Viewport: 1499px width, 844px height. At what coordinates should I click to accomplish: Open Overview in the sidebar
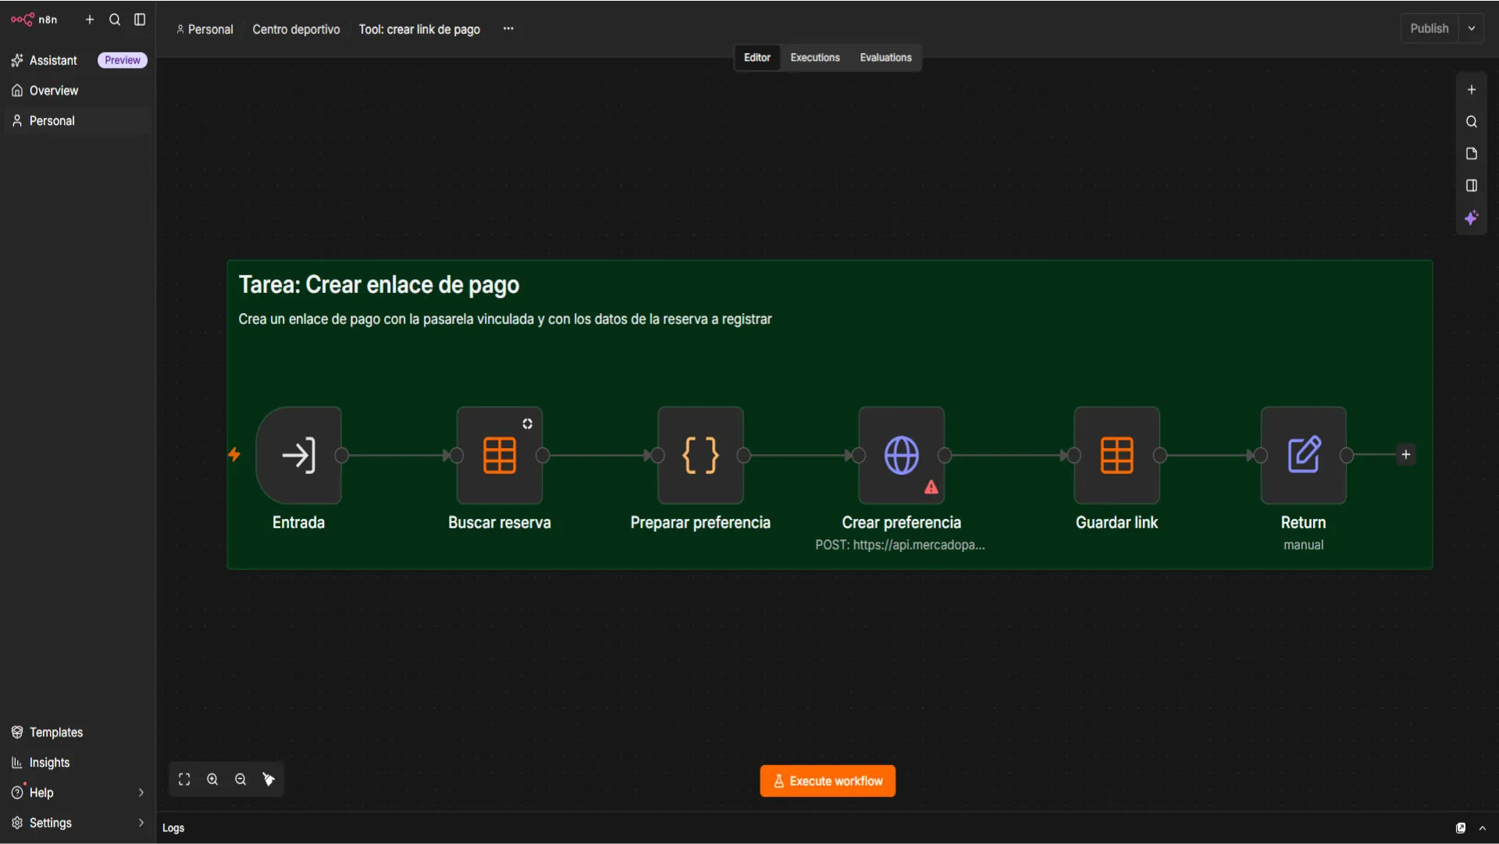coord(78,91)
